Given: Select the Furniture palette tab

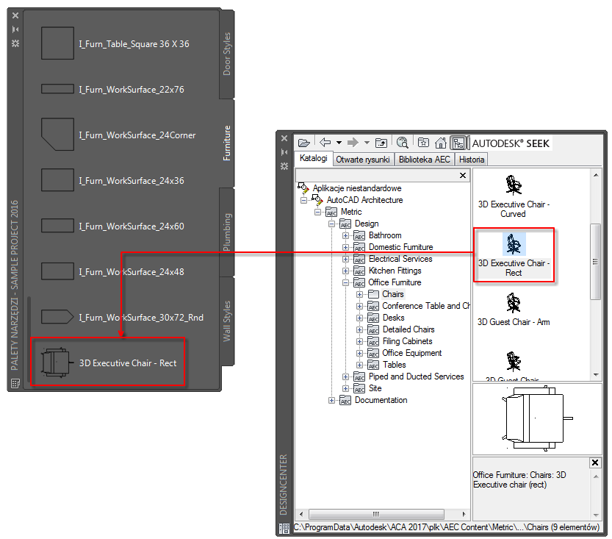Looking at the screenshot, I should click(227, 143).
